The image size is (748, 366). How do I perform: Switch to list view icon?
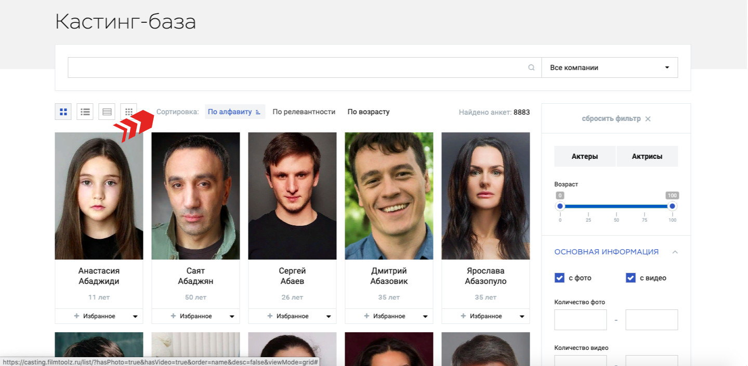85,112
